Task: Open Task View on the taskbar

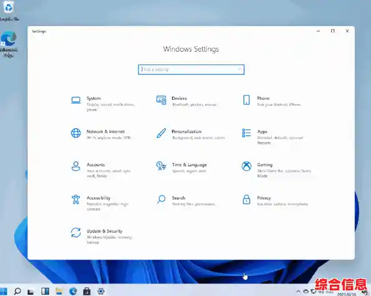Action: (31, 292)
